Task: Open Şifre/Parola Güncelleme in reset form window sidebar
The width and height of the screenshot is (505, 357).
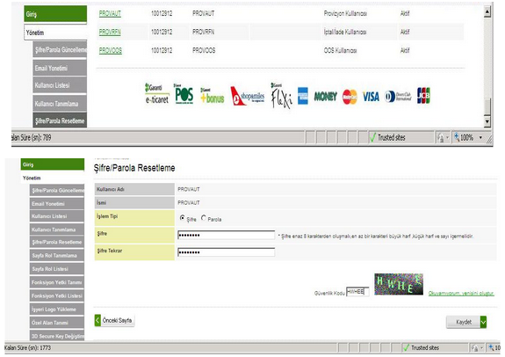Action: tap(57, 190)
